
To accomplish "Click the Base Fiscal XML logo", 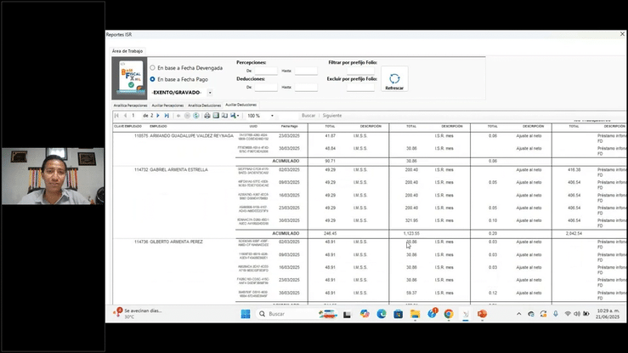I will tap(129, 78).
